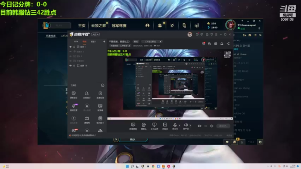The height and width of the screenshot is (169, 301).
Task: Open the profile icon in League client navigation
Action: [x=147, y=25]
